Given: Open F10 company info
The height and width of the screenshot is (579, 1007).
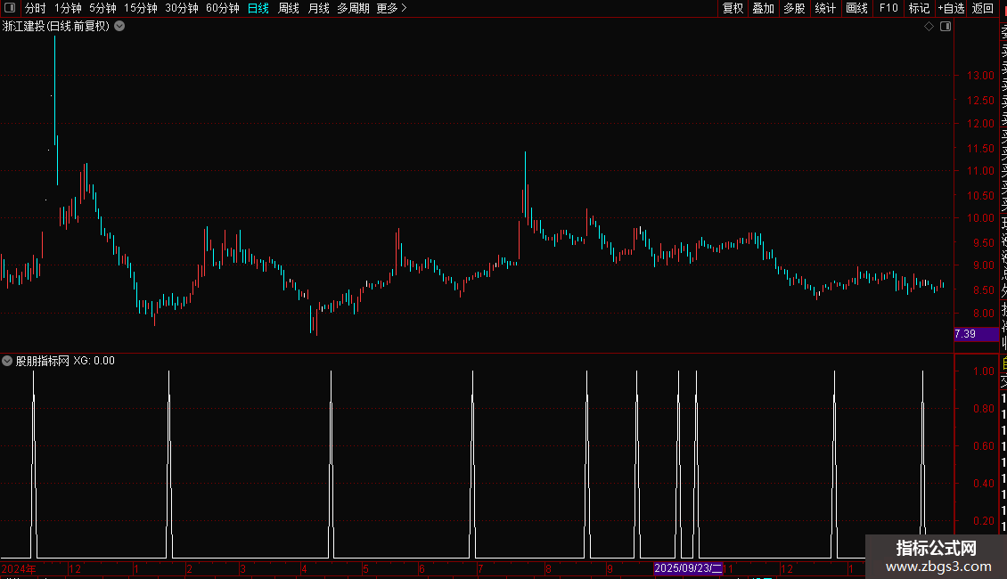Looking at the screenshot, I should point(888,8).
